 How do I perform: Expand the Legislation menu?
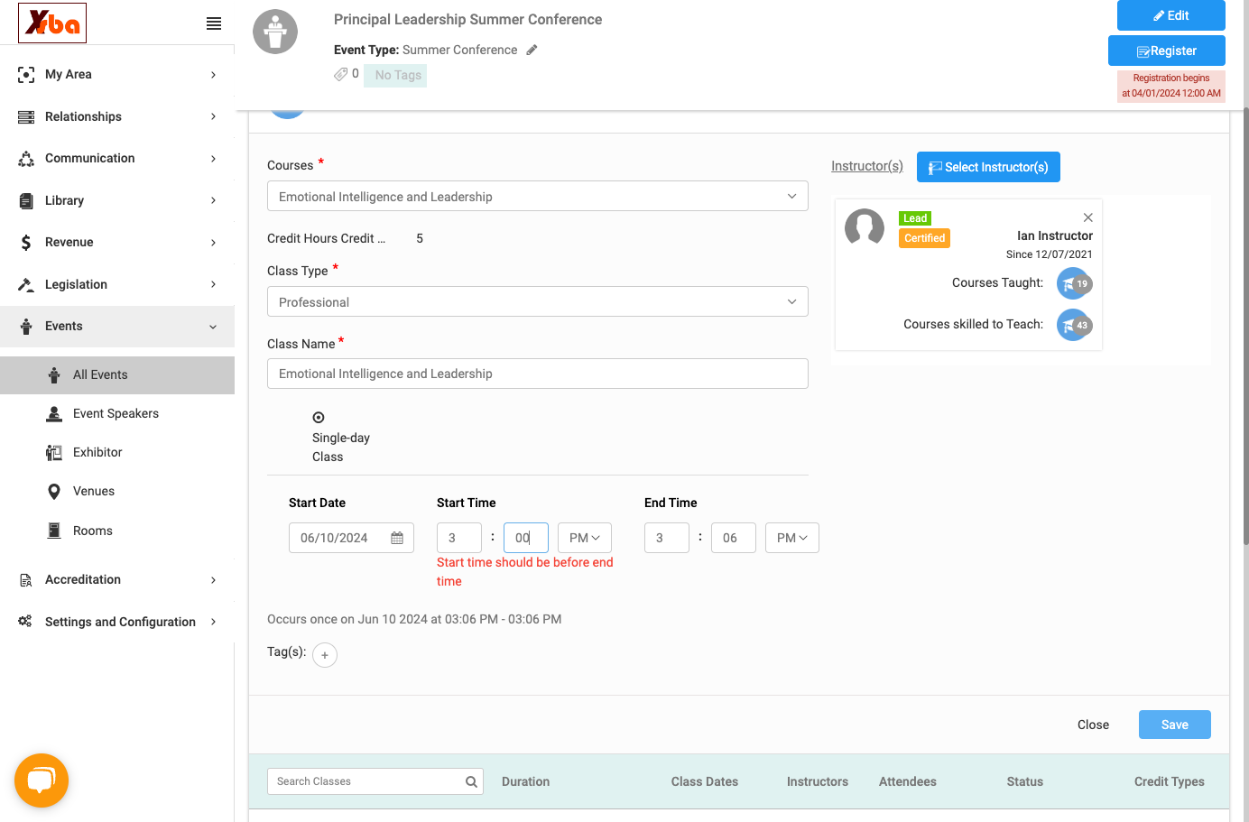click(117, 284)
